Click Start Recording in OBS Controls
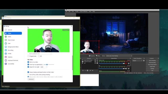The image size is (168, 94). point(152,63)
